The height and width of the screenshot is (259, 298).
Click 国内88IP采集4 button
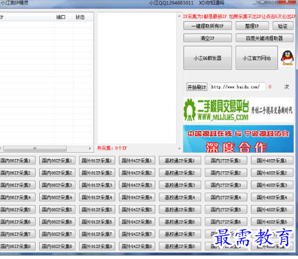[x=57, y=197]
